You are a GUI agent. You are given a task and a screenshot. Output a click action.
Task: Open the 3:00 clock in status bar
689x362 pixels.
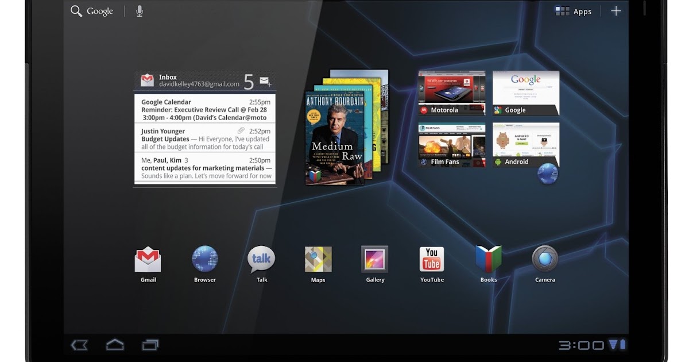(x=581, y=345)
